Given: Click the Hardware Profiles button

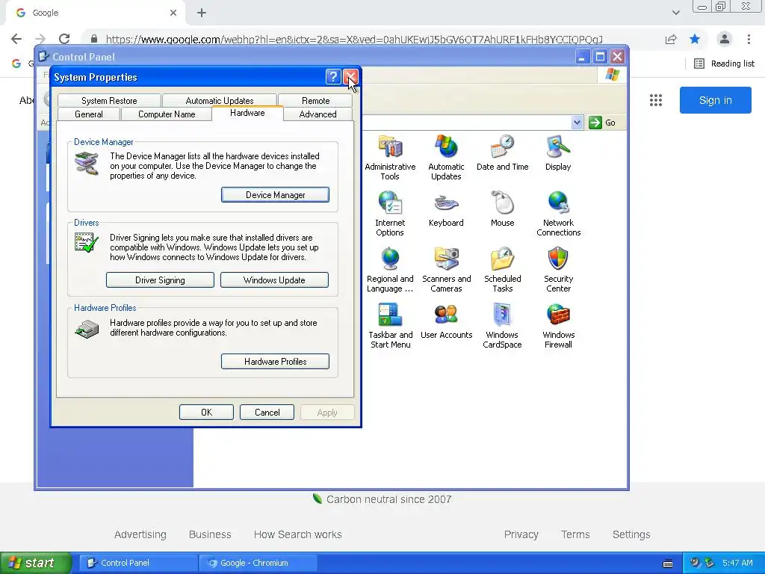Looking at the screenshot, I should 275,362.
